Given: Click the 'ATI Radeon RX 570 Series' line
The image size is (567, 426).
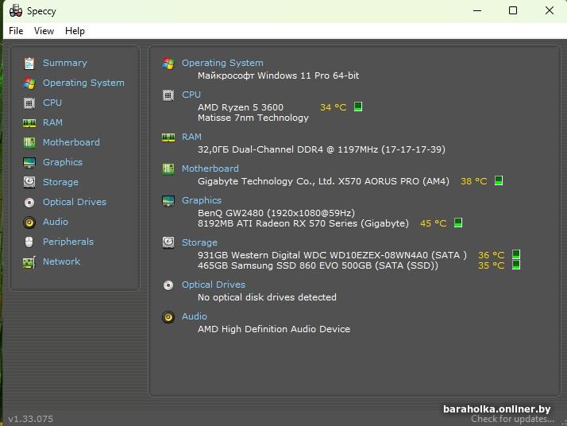Looking at the screenshot, I should [x=303, y=223].
